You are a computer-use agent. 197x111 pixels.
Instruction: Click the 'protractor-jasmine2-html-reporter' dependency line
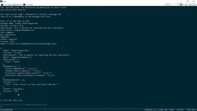(28, 73)
